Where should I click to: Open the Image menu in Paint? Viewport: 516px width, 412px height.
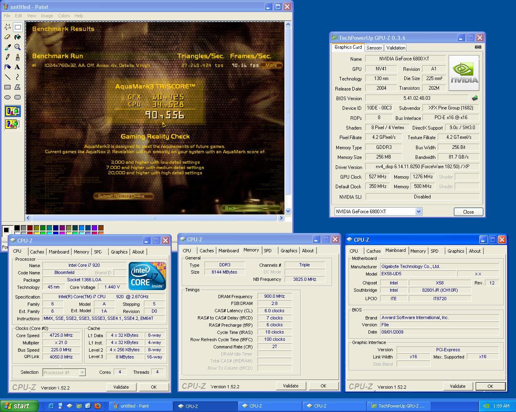47,16
